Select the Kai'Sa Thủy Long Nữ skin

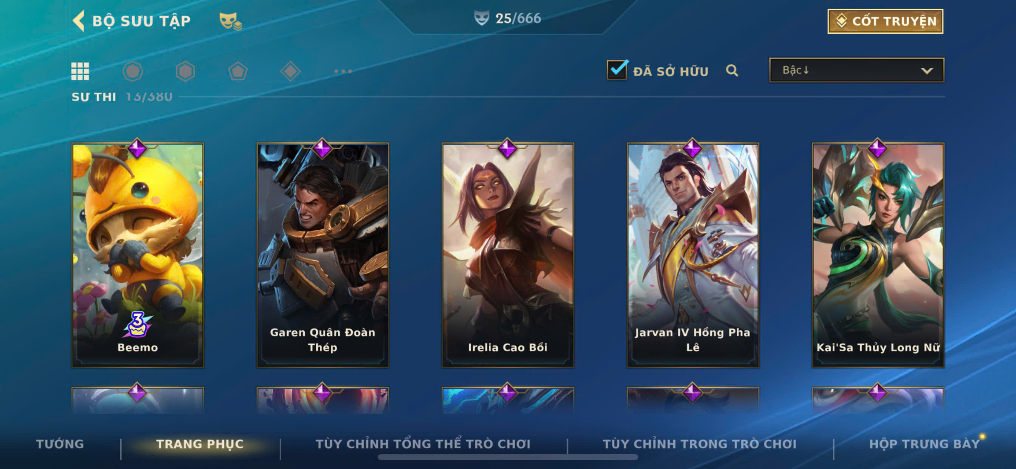(x=878, y=255)
